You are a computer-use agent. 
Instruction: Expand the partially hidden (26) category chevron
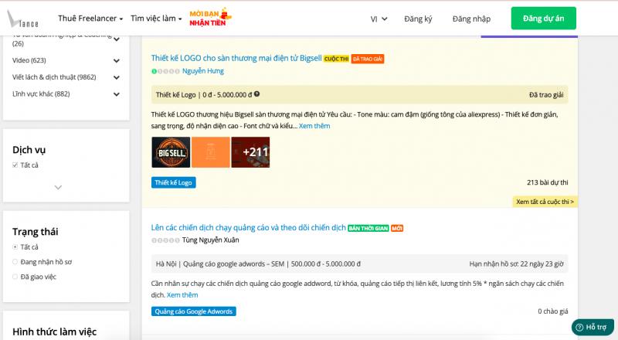(117, 39)
